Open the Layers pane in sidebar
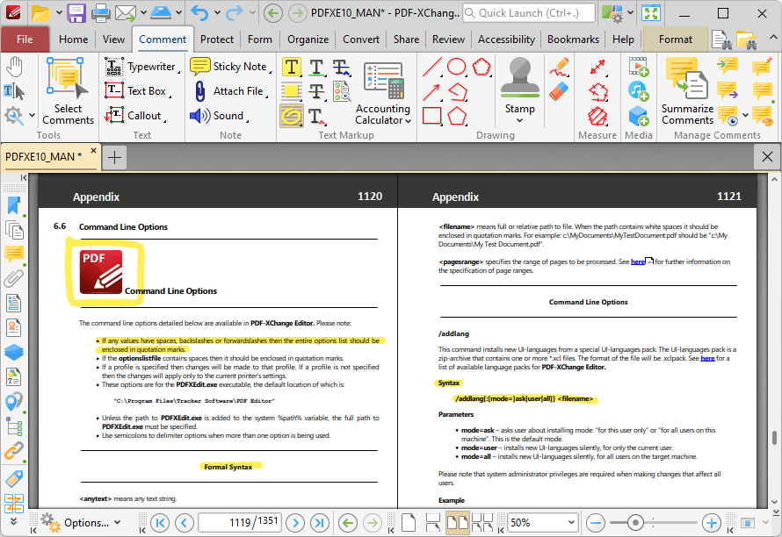The height and width of the screenshot is (537, 782). 13,352
